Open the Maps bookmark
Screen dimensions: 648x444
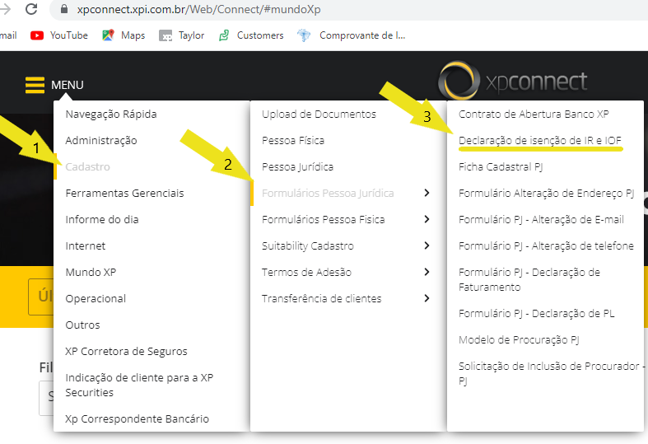124,35
